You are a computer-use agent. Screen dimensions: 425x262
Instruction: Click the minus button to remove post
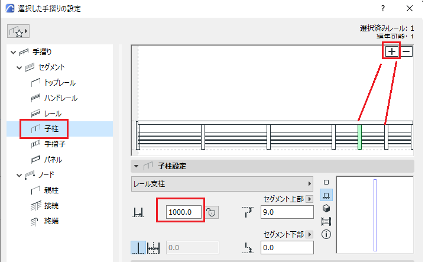(406, 51)
